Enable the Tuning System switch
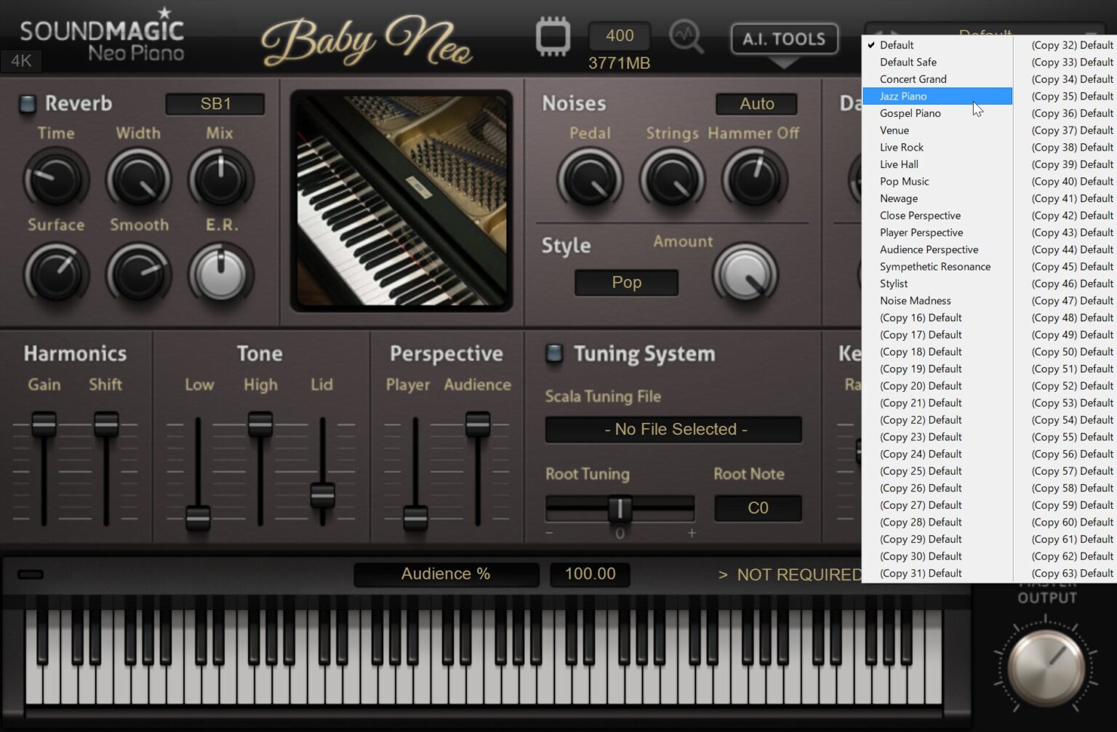This screenshot has width=1117, height=732. (554, 354)
